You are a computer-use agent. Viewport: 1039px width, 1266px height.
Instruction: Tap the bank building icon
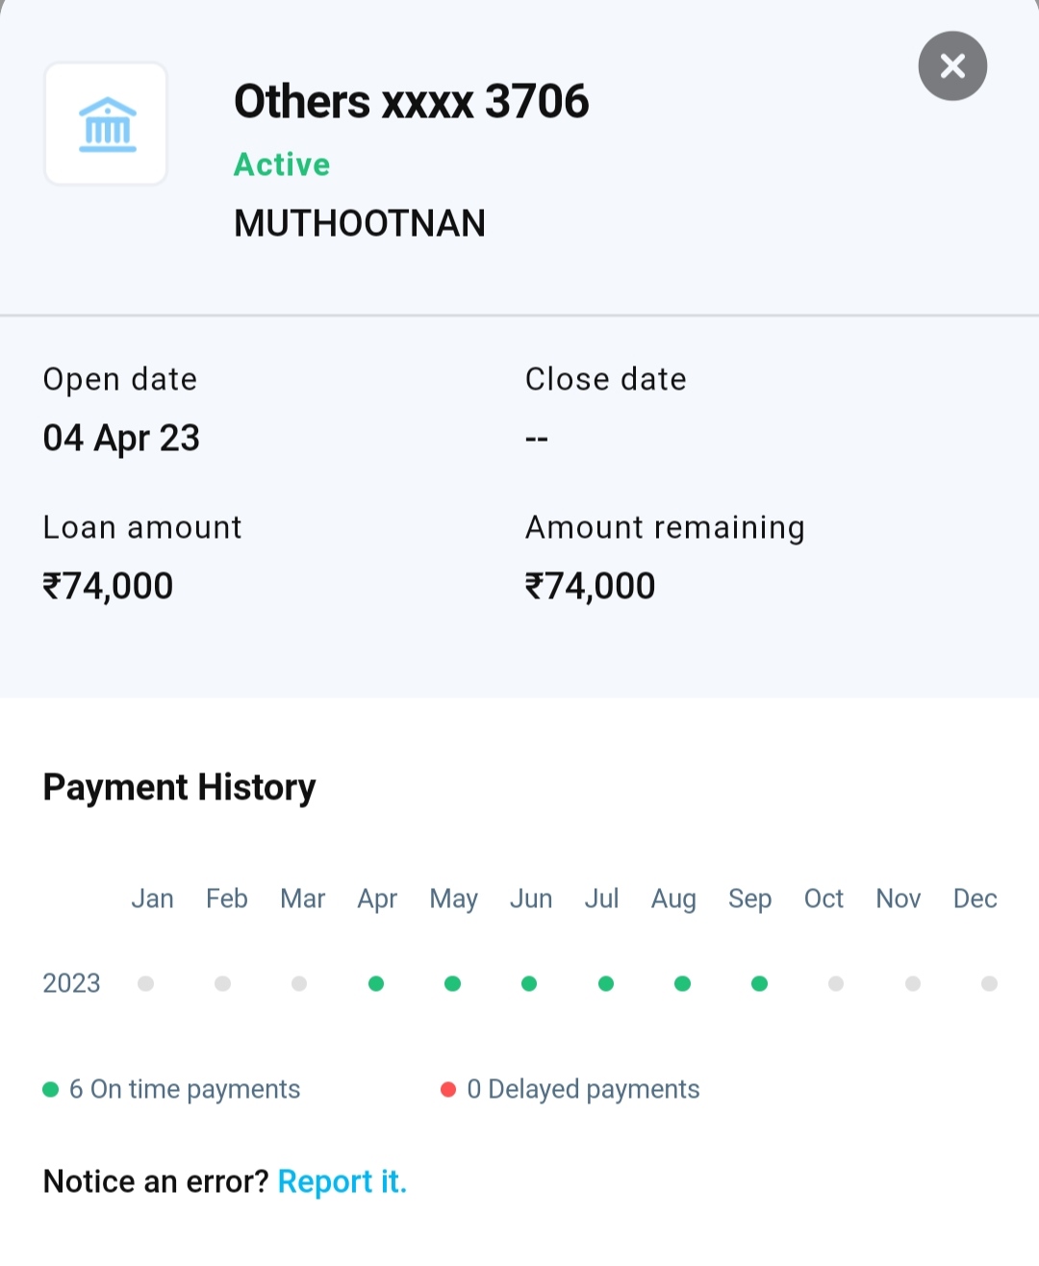pos(107,124)
